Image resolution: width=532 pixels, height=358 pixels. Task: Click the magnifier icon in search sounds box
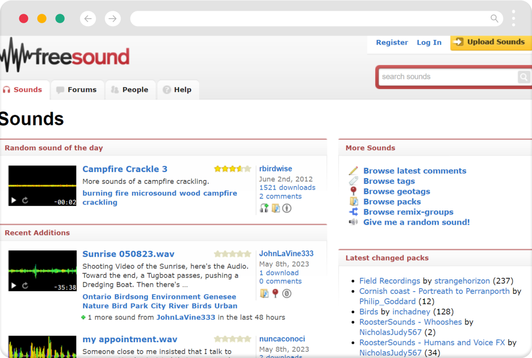[524, 77]
